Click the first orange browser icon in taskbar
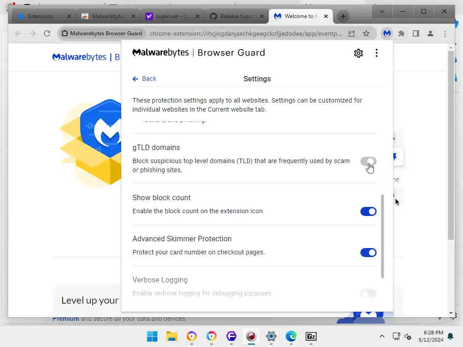463x347 pixels. click(x=192, y=336)
